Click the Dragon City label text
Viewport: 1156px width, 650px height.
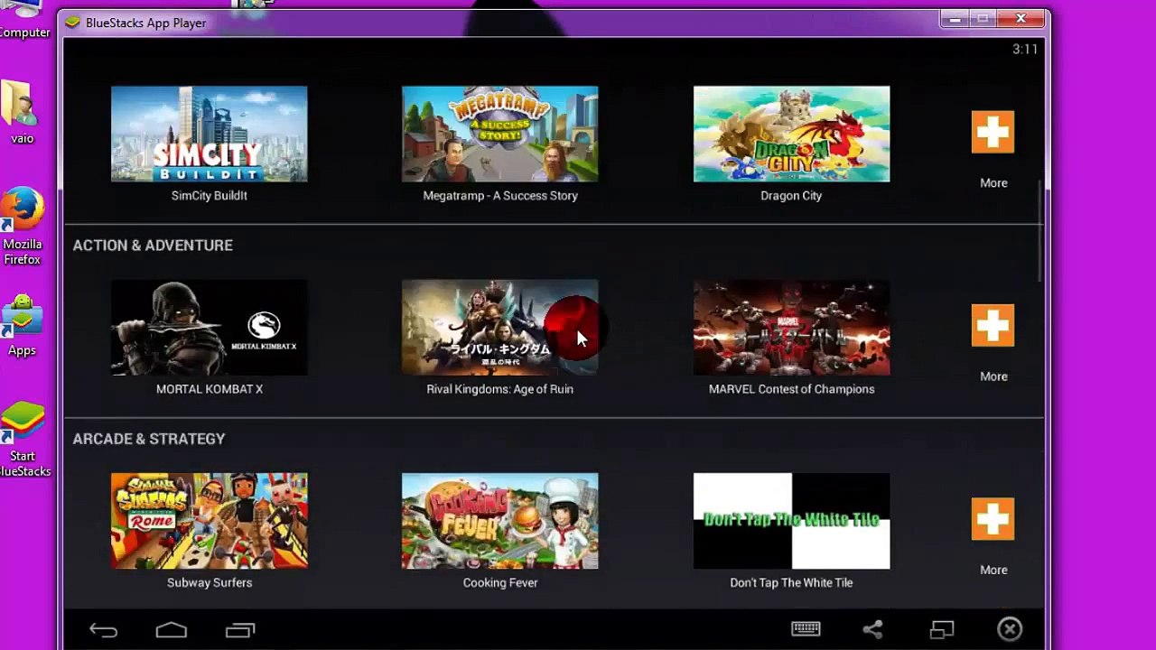[791, 195]
